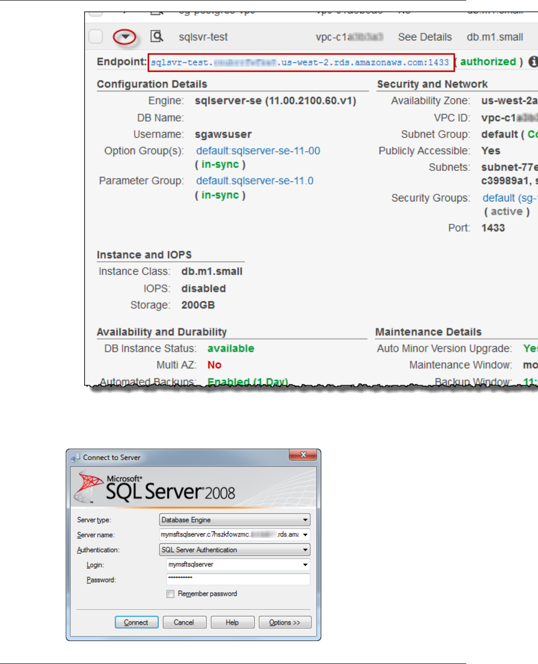Click the Connect button
This screenshot has width=538, height=664.
point(136,622)
